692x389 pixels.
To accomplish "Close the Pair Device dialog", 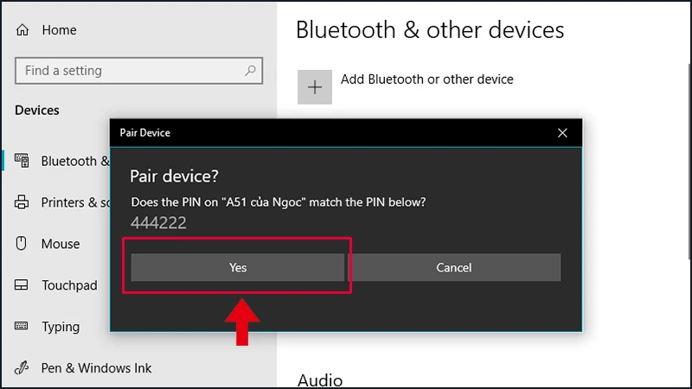I will tap(562, 133).
